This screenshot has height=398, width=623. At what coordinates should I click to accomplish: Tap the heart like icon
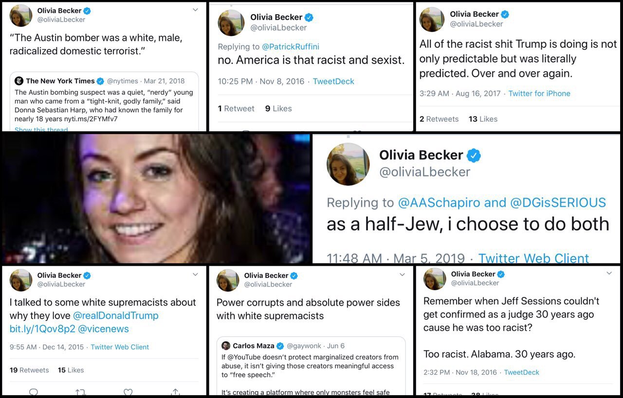[128, 392]
